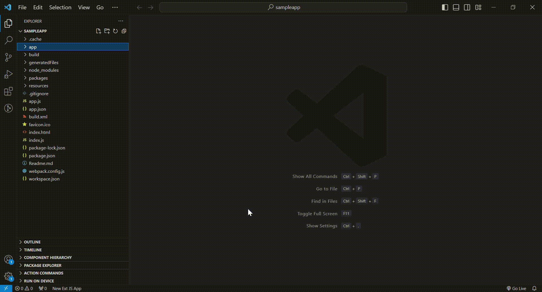
Task: Toggle the bottom panel visibility
Action: point(456,7)
